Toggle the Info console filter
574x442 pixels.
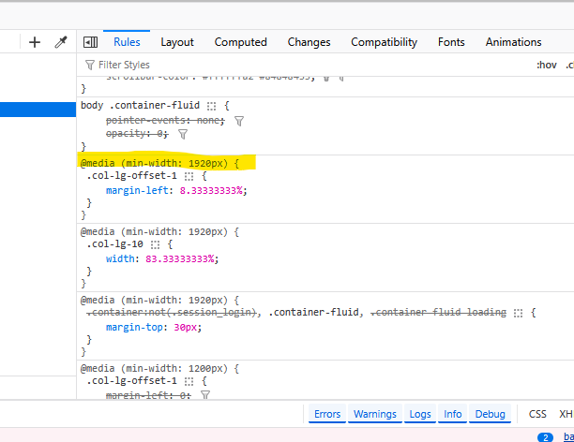(x=452, y=414)
